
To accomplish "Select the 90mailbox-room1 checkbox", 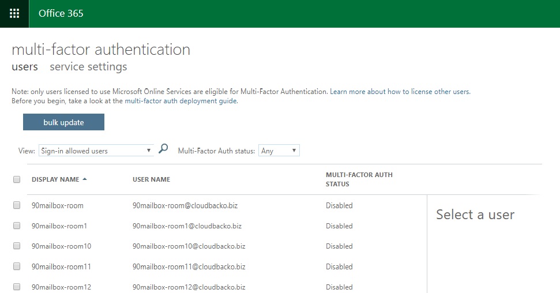I will click(x=17, y=226).
